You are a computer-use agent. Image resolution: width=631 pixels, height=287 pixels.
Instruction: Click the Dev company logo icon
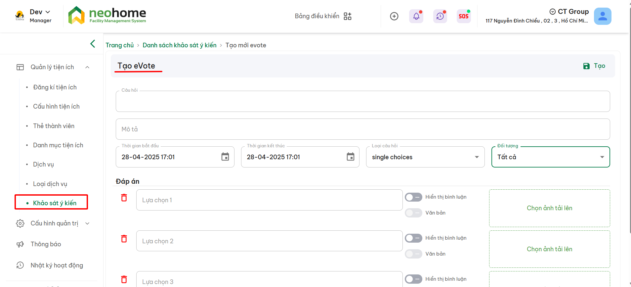(20, 16)
